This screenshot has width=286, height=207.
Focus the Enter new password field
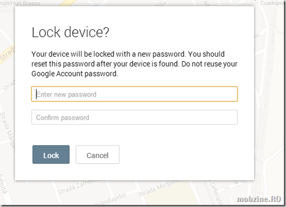pos(134,94)
